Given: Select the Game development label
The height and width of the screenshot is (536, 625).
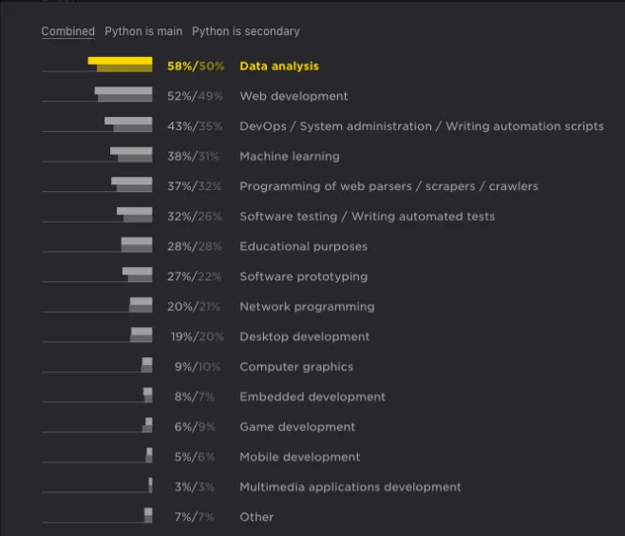Looking at the screenshot, I should pyautogui.click(x=297, y=427).
